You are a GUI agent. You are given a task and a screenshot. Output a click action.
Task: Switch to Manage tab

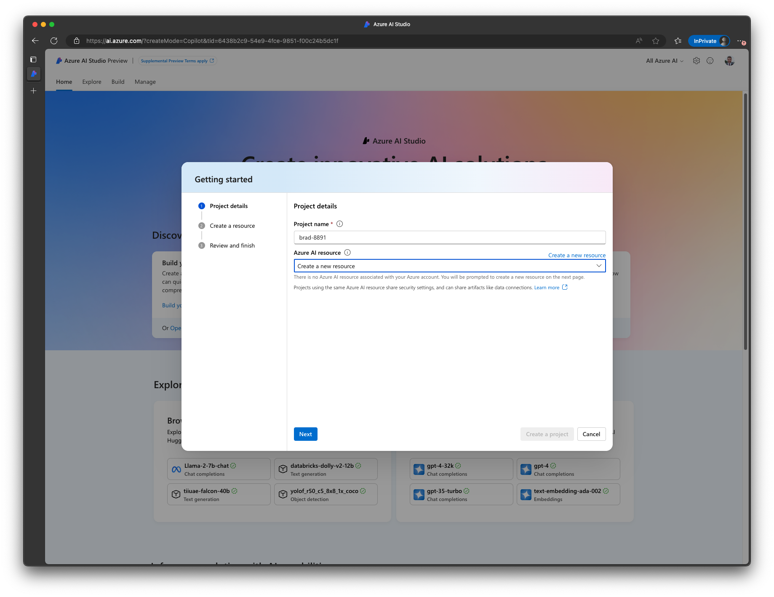pyautogui.click(x=145, y=82)
